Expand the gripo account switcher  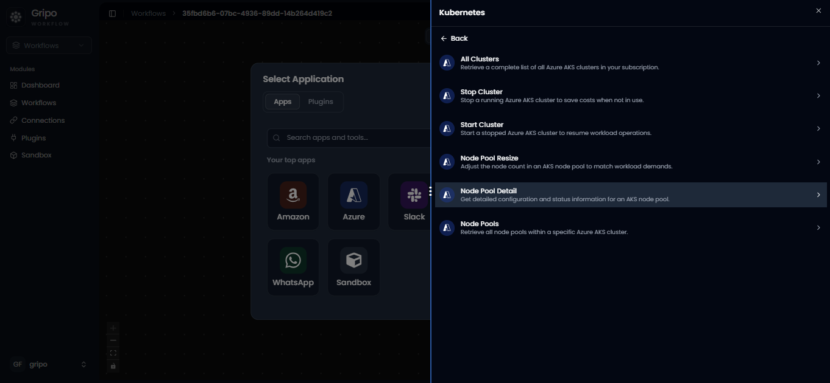tap(83, 364)
